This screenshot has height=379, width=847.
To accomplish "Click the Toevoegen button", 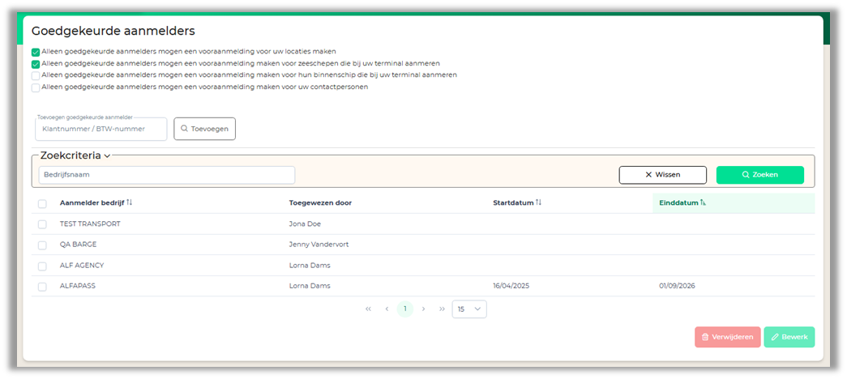I will (204, 129).
